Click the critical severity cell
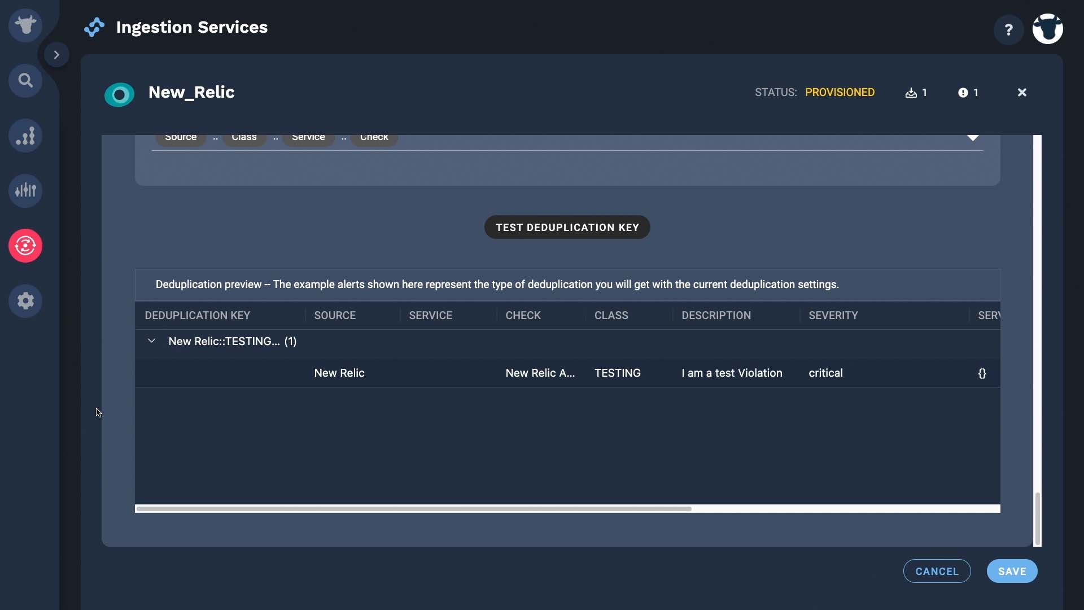Viewport: 1084px width, 610px height. click(x=825, y=373)
